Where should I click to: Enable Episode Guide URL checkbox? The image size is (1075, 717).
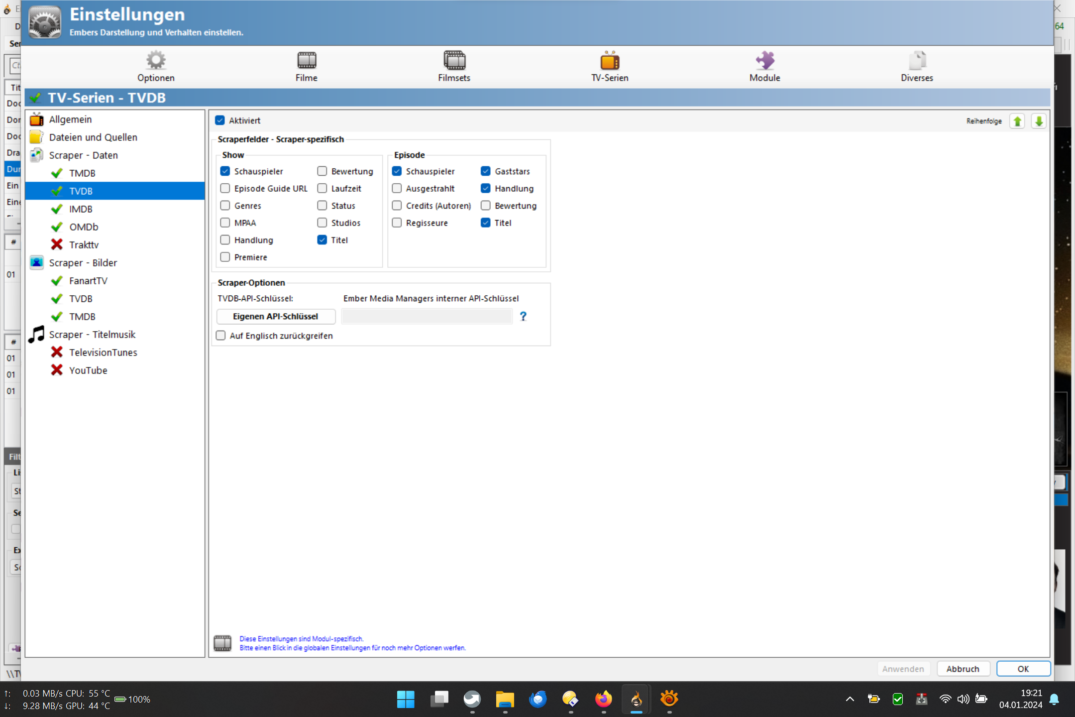pyautogui.click(x=225, y=188)
